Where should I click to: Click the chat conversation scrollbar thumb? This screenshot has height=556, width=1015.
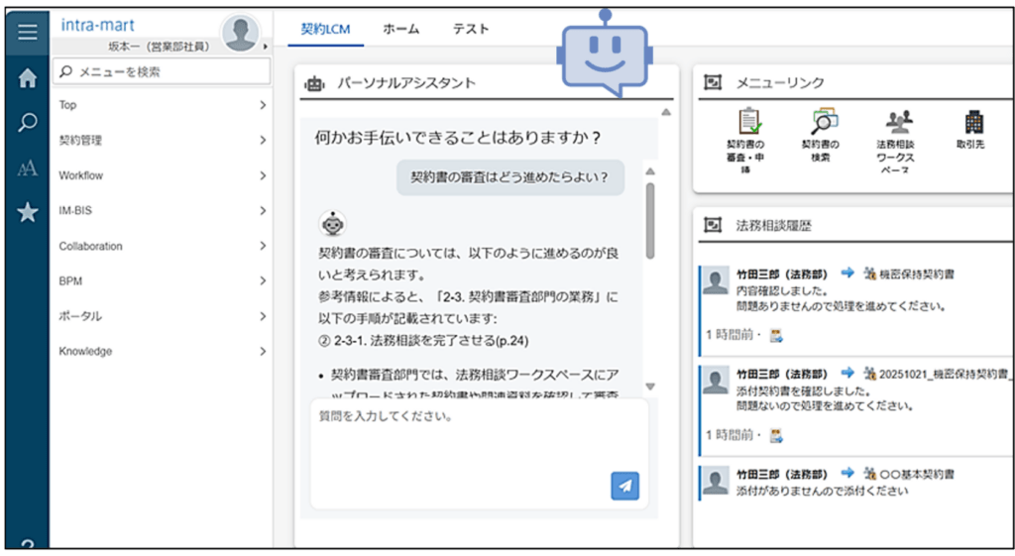point(650,220)
